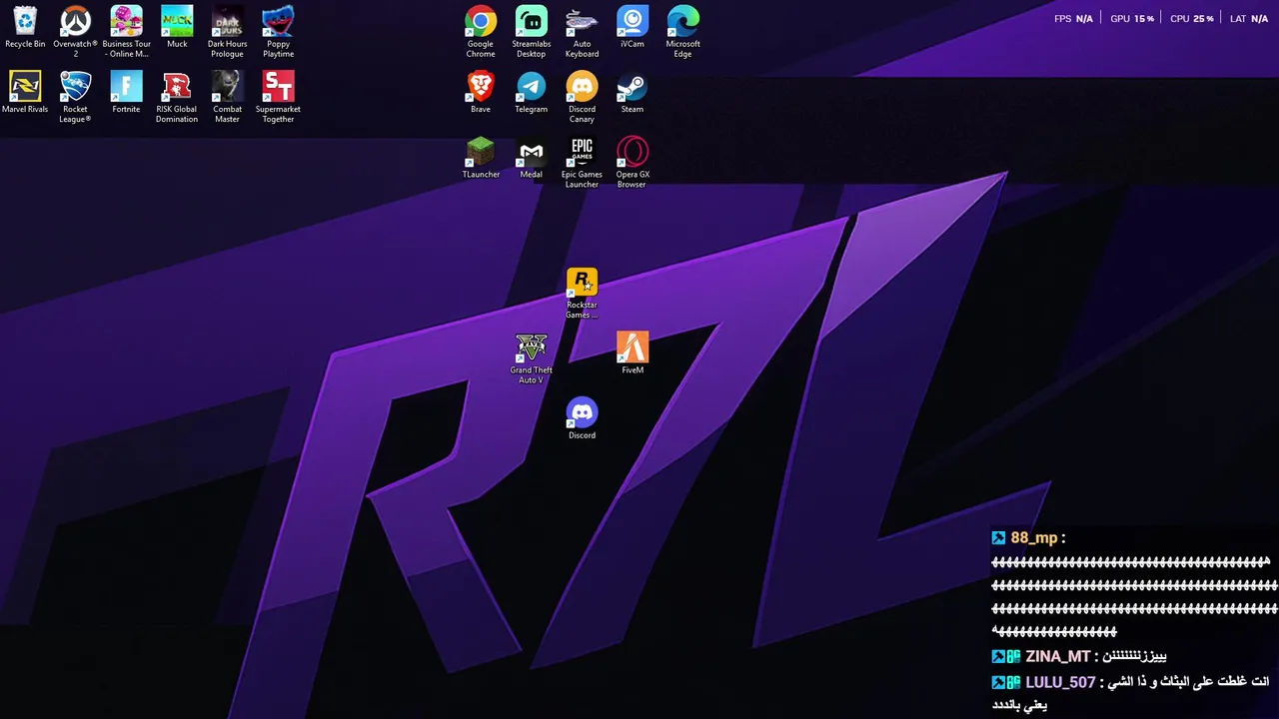The image size is (1279, 719).
Task: Select the iVCam shortcut
Action: (633, 28)
